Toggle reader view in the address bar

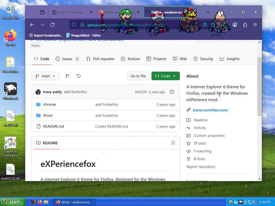[x=205, y=25]
